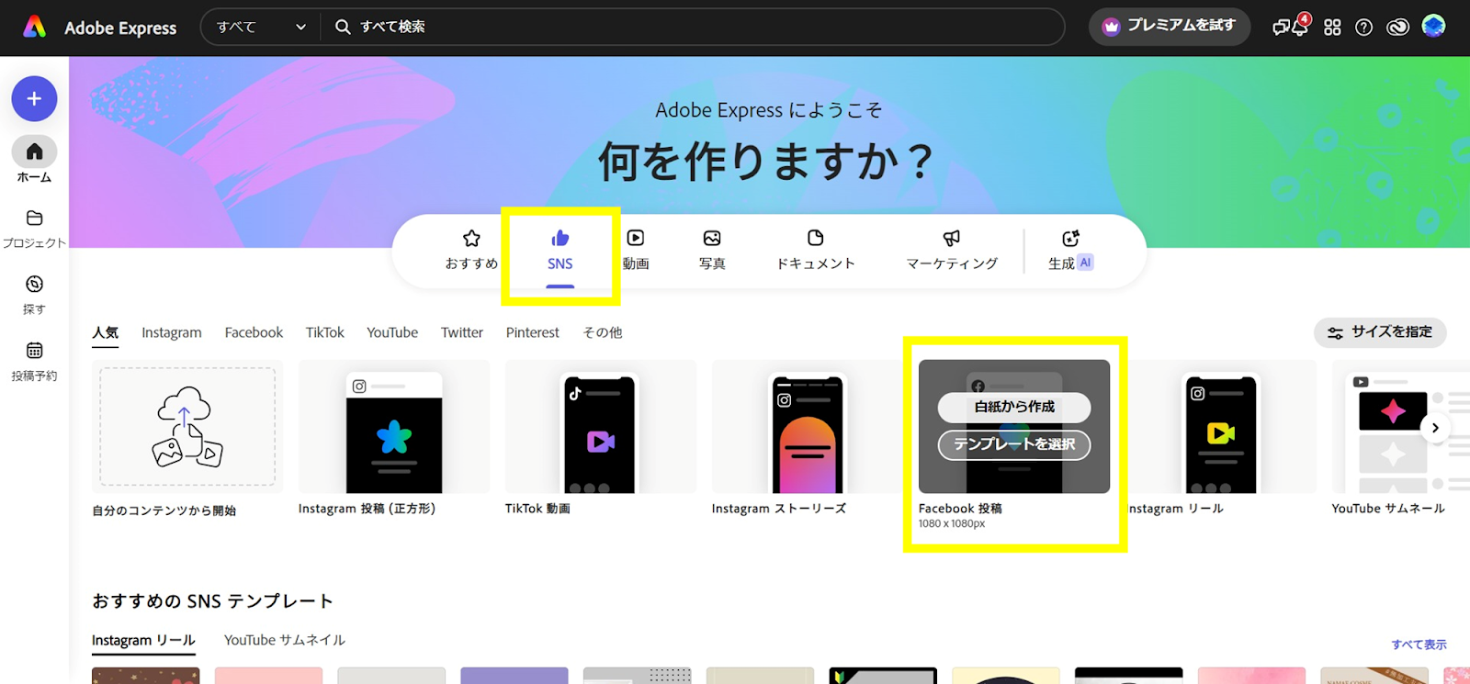
Task: Click 白紙から作成 on Facebook 投稿
Action: 1013,407
